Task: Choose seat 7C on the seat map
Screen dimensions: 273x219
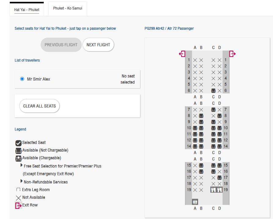Action: pyautogui.click(x=213, y=110)
